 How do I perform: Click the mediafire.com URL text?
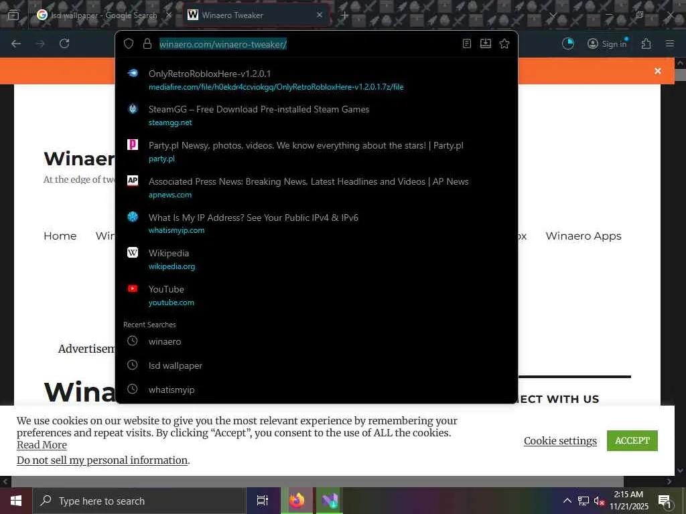coord(276,87)
